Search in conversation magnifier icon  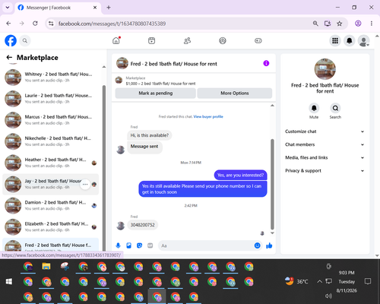[x=335, y=108]
